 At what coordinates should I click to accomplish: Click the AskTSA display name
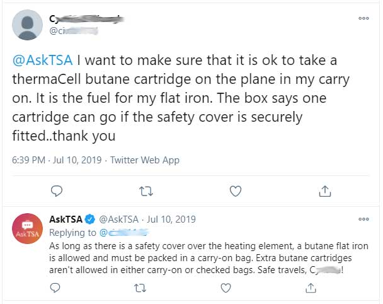66,219
